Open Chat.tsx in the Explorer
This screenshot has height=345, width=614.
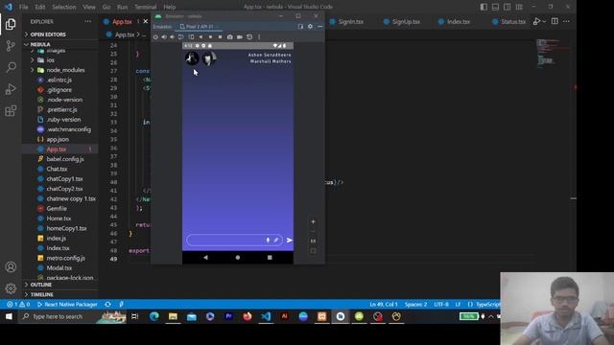pyautogui.click(x=57, y=169)
